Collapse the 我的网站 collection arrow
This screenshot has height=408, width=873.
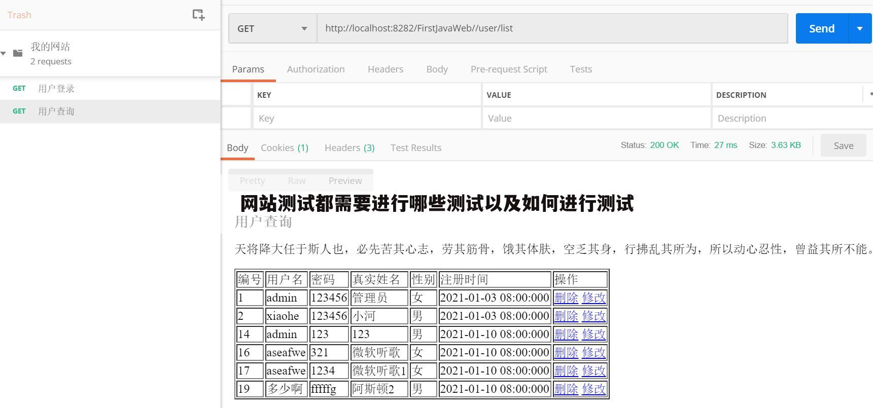[4, 53]
